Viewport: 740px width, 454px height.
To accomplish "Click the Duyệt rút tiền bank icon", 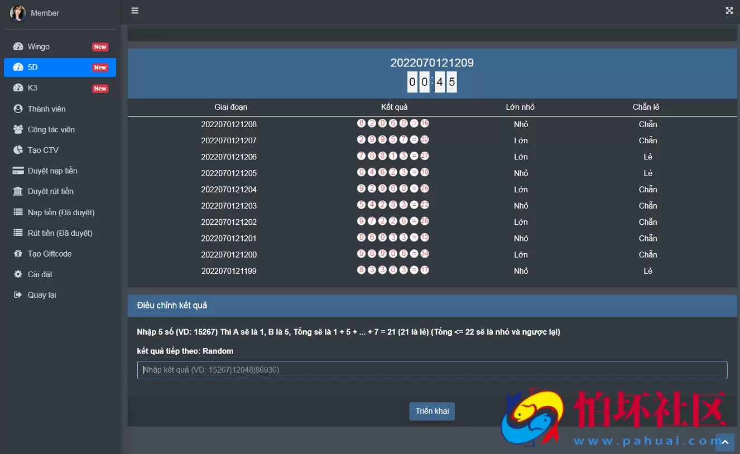I will pyautogui.click(x=18, y=191).
